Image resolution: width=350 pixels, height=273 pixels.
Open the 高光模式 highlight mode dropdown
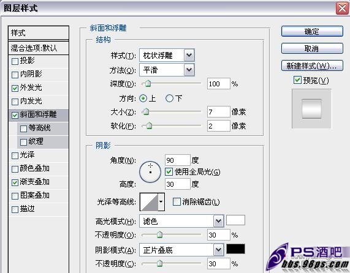coord(181,221)
